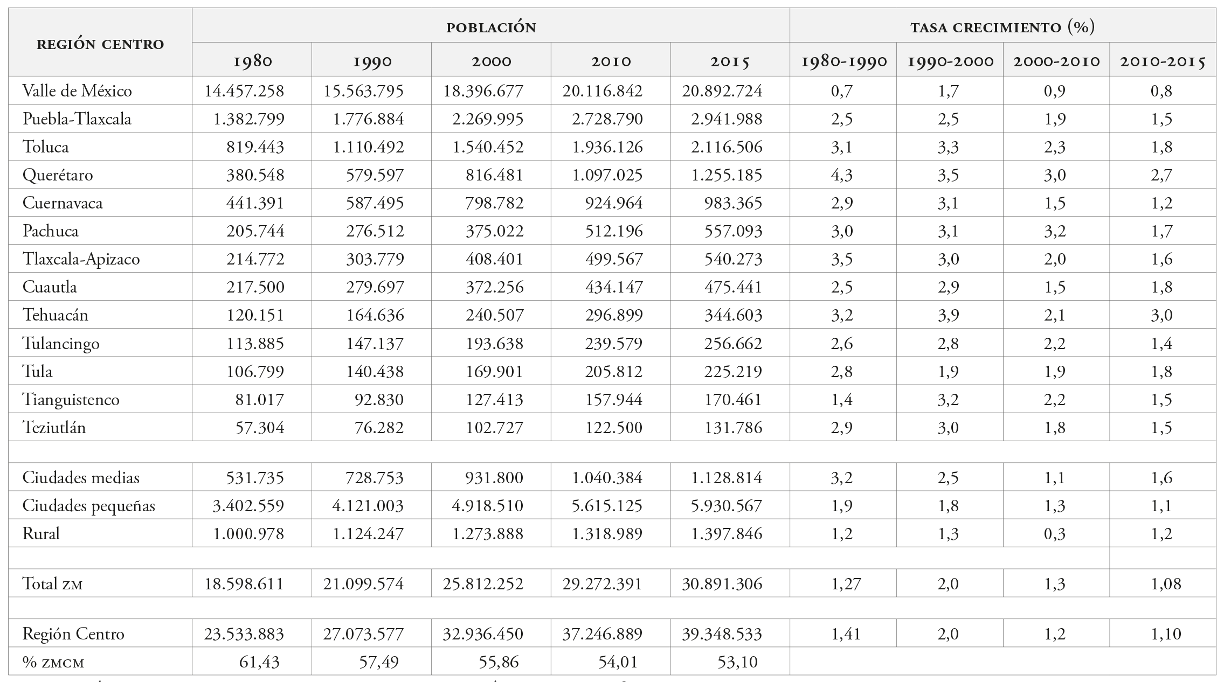Click the 1990-2000 growth rate column header
Screen dimensions: 1224x682
950,61
